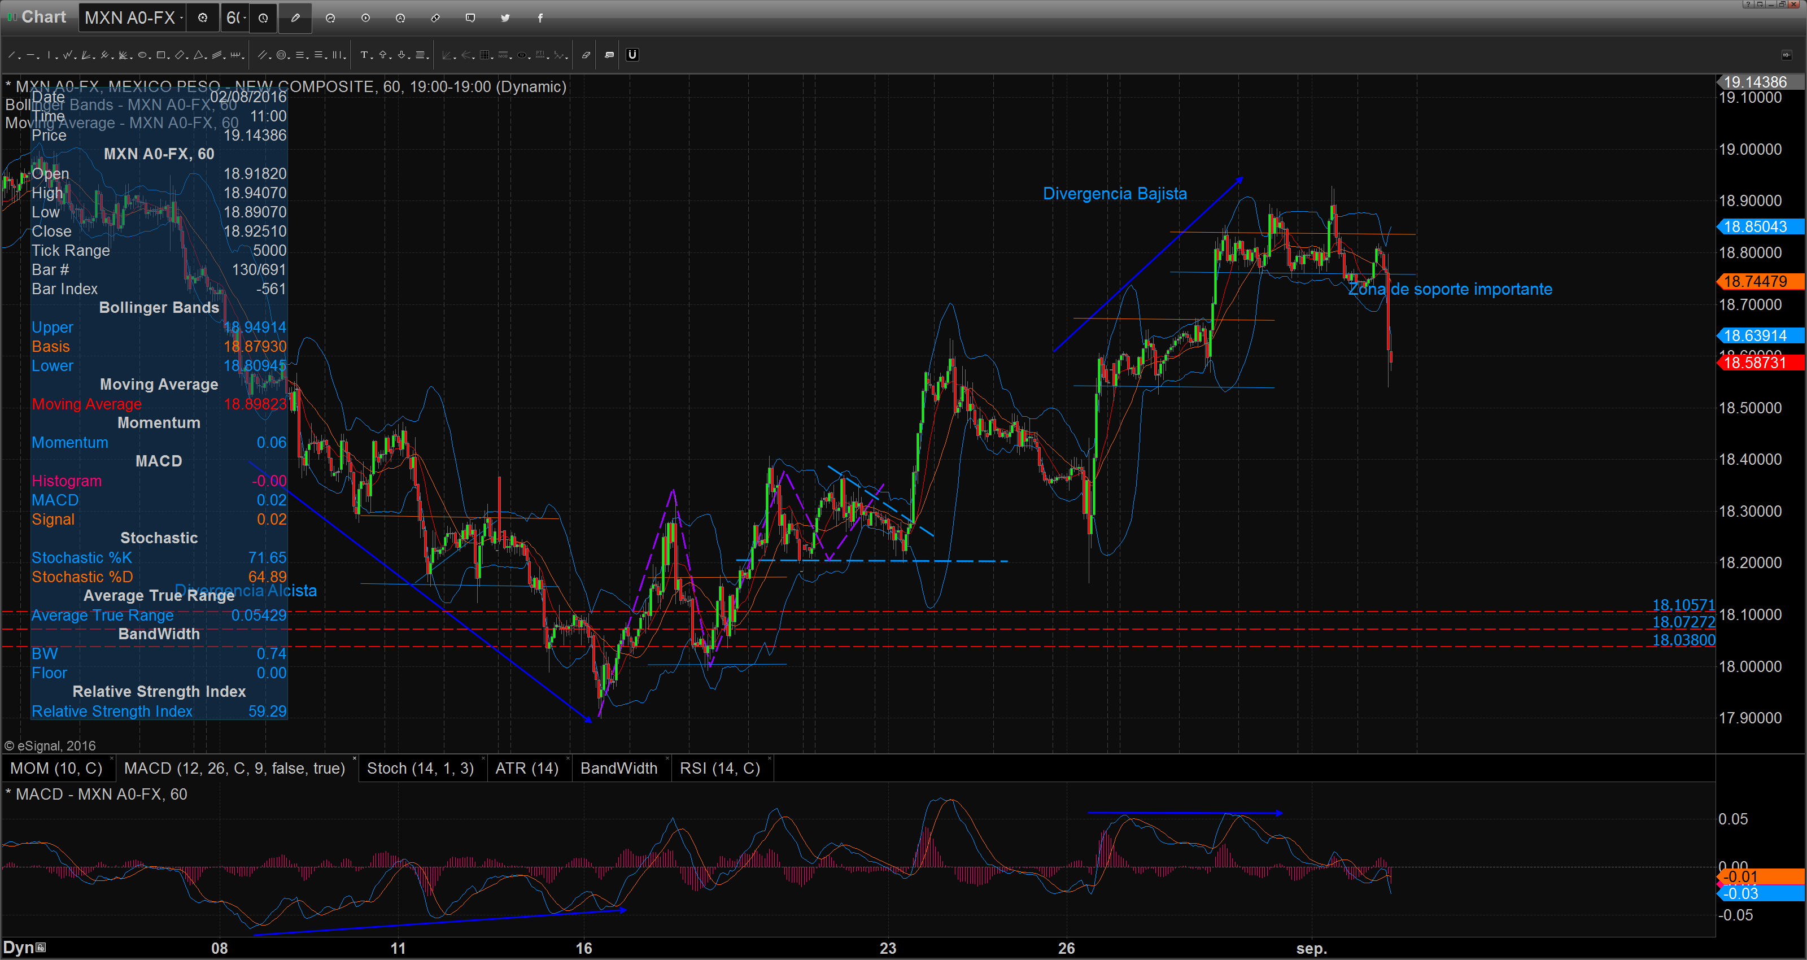Close the Stoch (14, 1, 3) tab
Screen dimensions: 1807x960
[x=484, y=760]
